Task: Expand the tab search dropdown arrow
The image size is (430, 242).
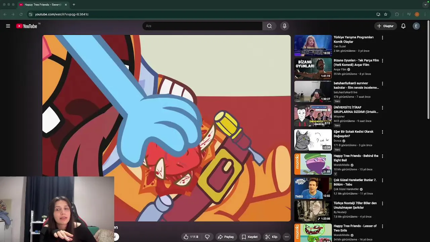Action: pyautogui.click(x=425, y=5)
